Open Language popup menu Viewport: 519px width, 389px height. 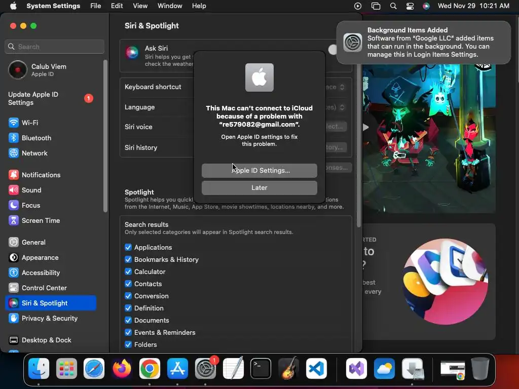coord(337,107)
